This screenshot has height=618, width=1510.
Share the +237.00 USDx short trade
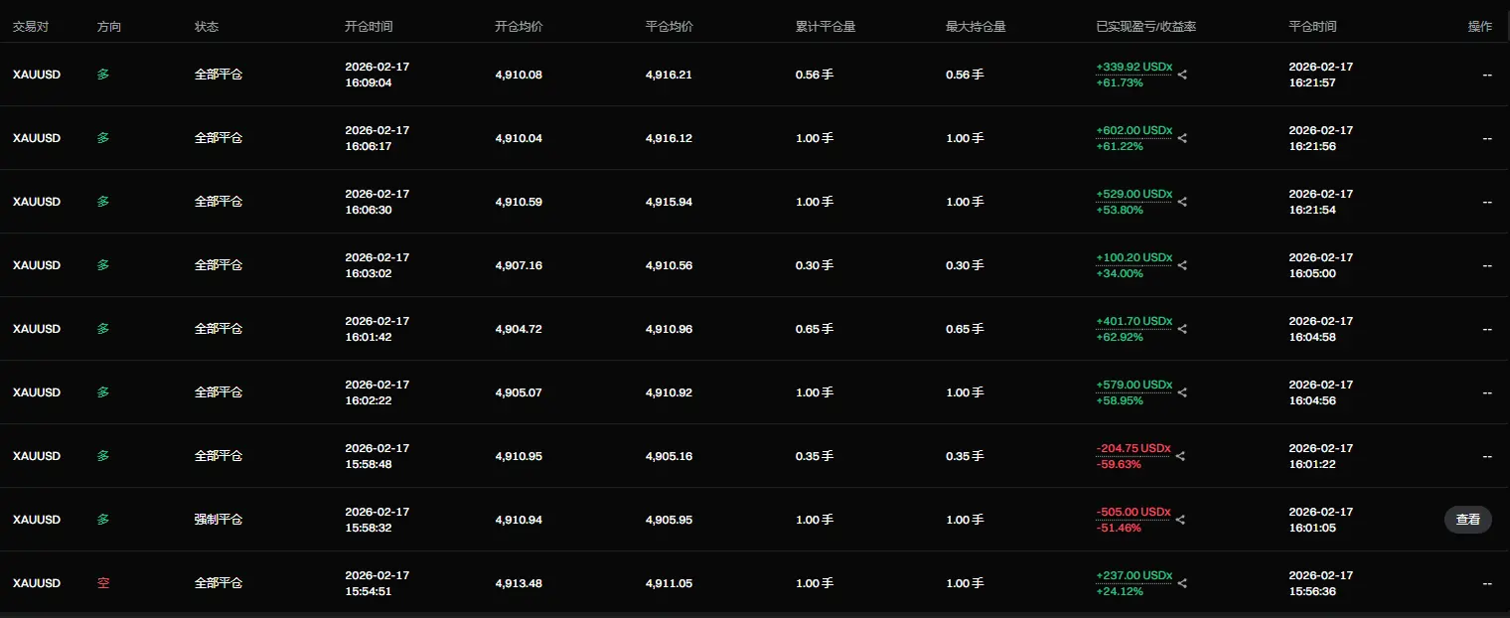[x=1181, y=583]
